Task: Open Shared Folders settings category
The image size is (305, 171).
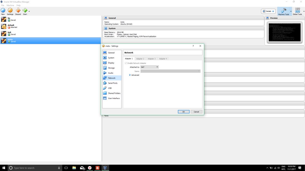Action: pyautogui.click(x=112, y=93)
